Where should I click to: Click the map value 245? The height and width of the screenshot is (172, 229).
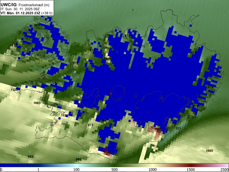(54, 84)
